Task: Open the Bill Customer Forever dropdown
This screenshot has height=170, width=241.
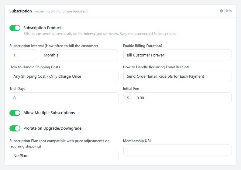Action: (177, 55)
